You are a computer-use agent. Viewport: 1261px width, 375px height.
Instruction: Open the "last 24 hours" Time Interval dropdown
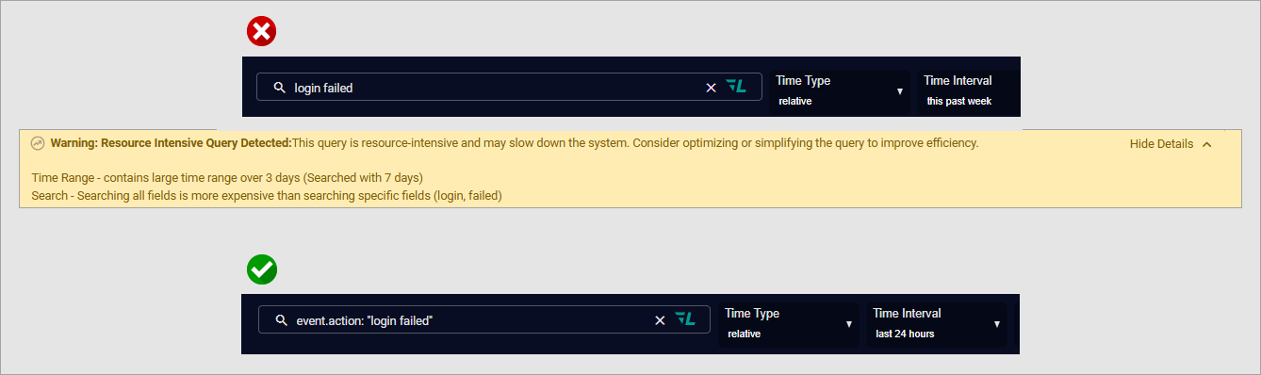tap(936, 324)
